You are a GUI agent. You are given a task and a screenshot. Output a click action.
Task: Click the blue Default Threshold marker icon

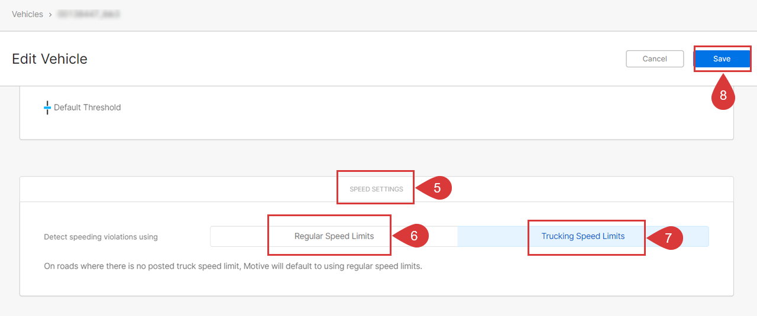tap(47, 107)
